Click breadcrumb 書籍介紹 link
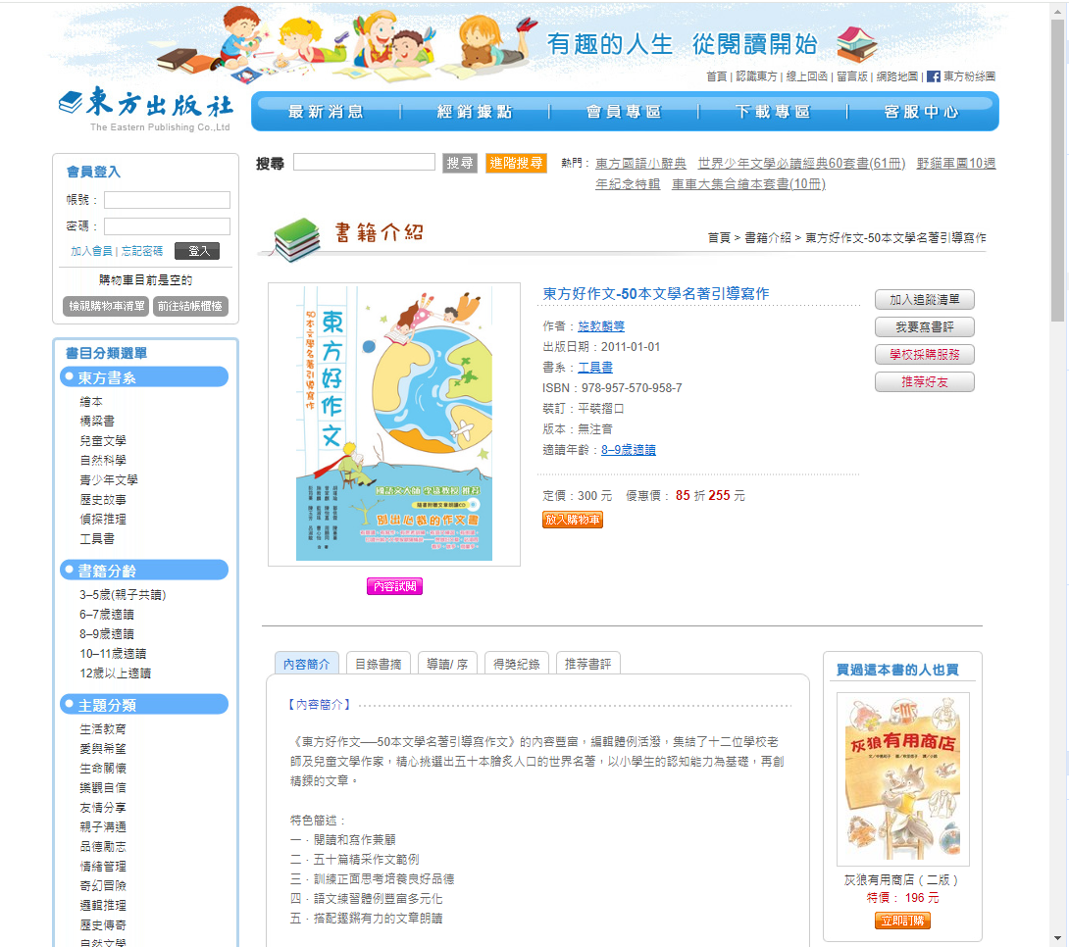 768,238
